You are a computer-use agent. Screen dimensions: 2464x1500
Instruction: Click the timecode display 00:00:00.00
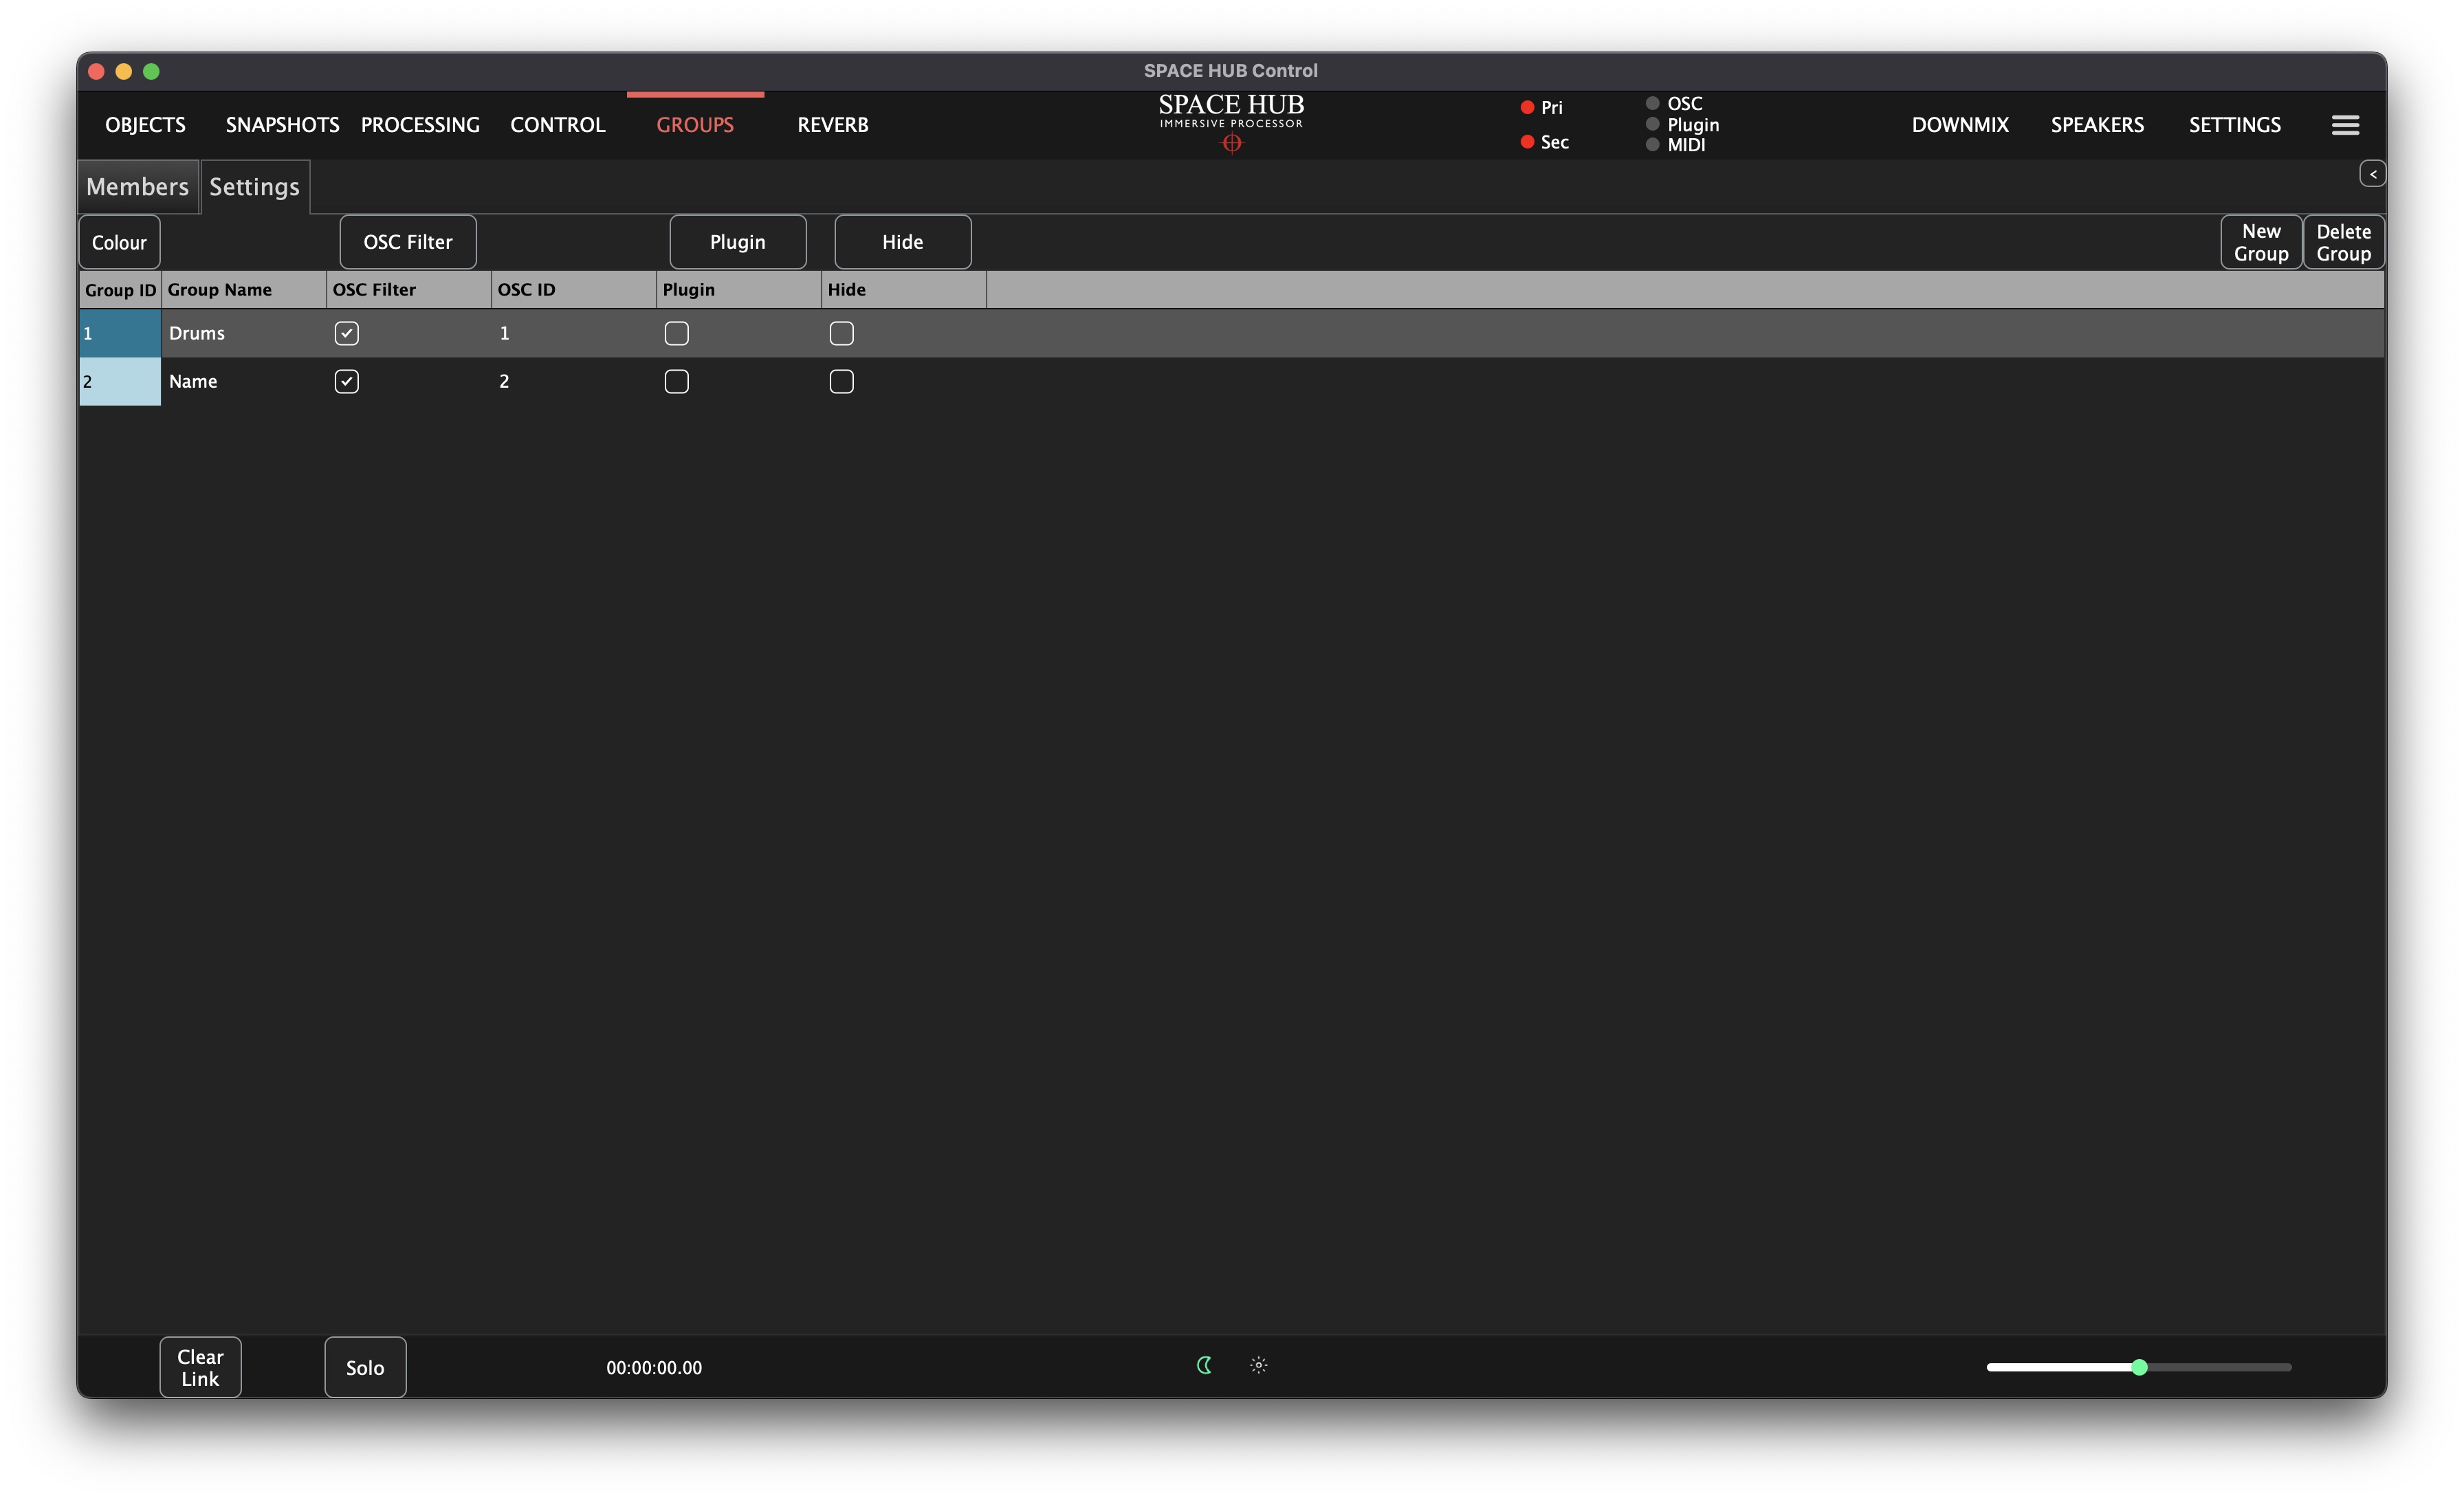pyautogui.click(x=654, y=1368)
